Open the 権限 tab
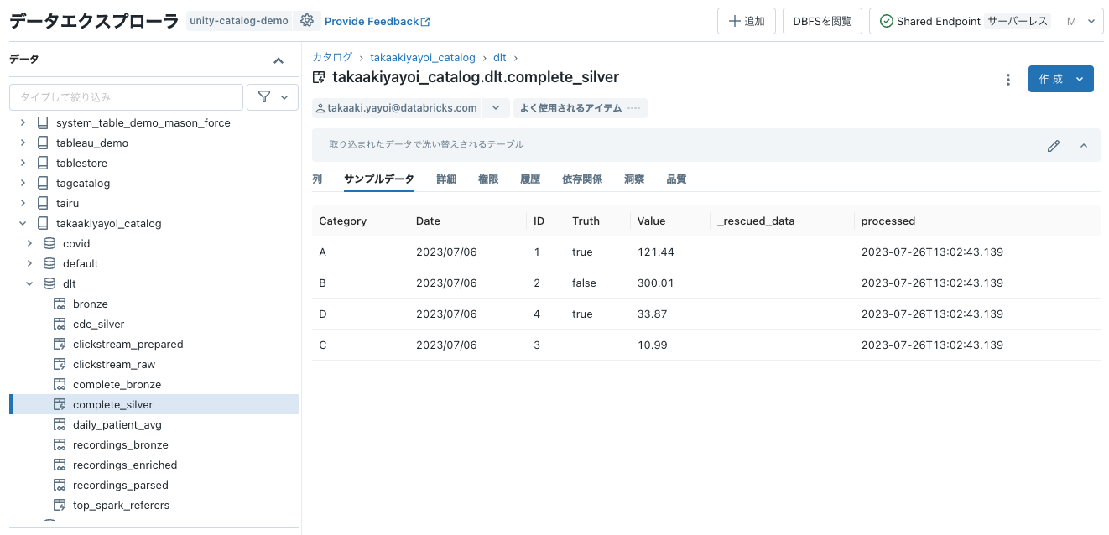The width and height of the screenshot is (1109, 535). [488, 179]
